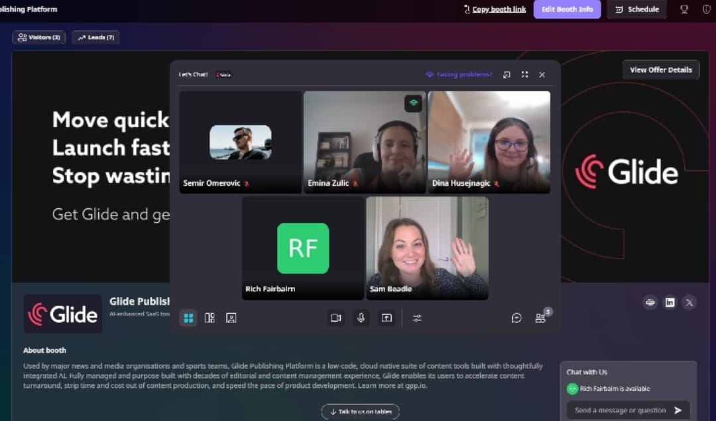The image size is (716, 421).
Task: Click the 'Let's Chat' call title
Action: tap(193, 74)
